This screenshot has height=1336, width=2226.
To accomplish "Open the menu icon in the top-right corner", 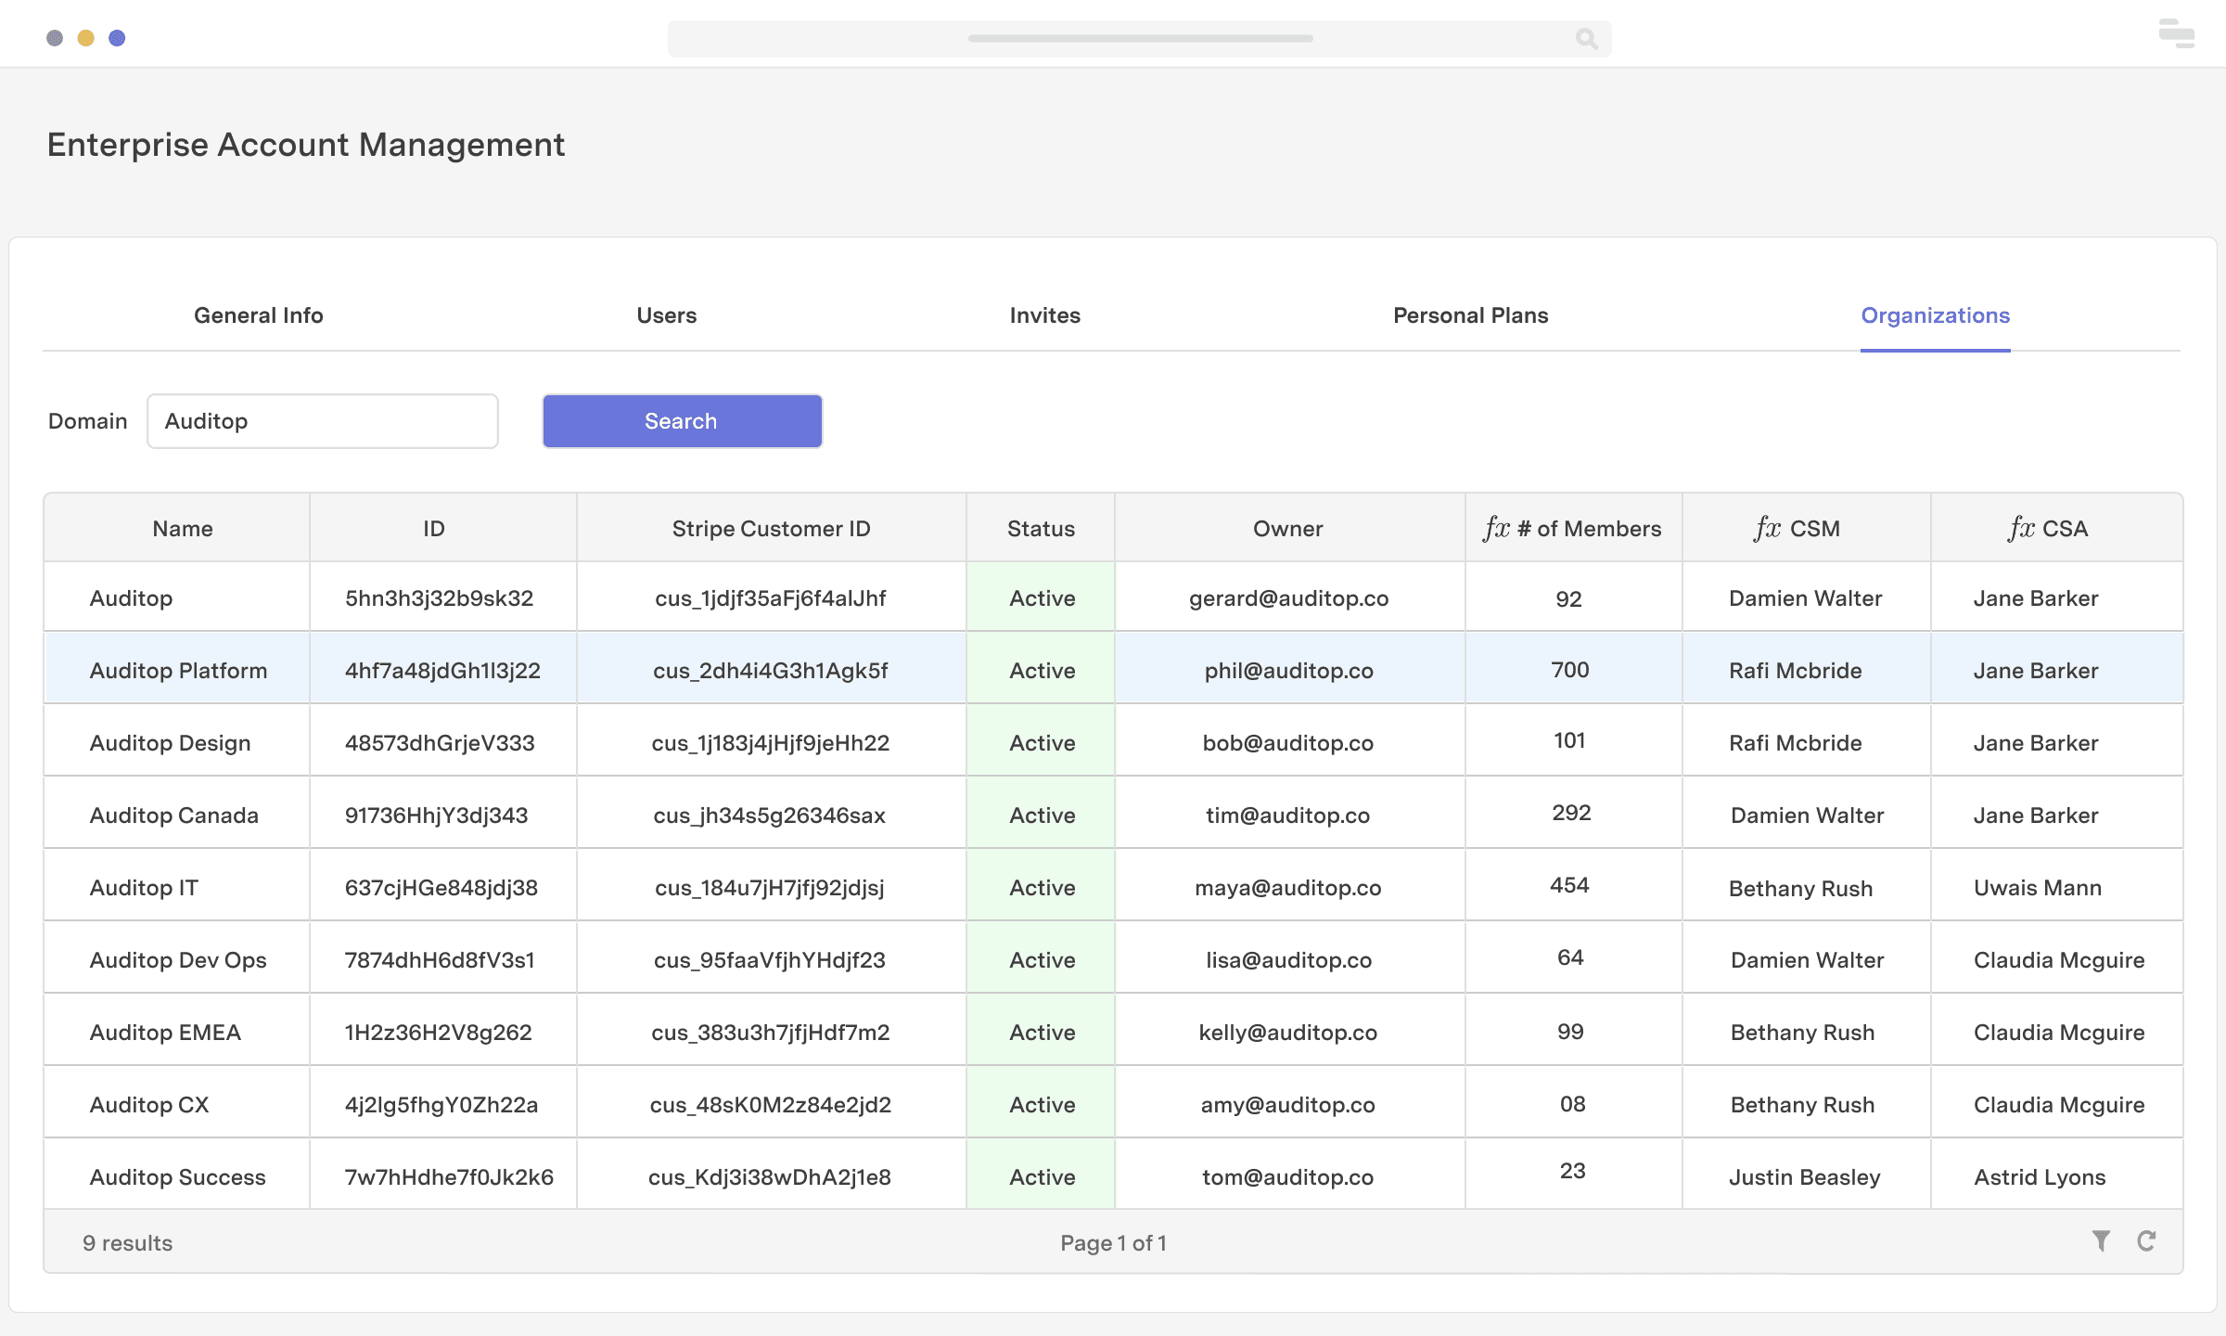I will pos(2175,34).
